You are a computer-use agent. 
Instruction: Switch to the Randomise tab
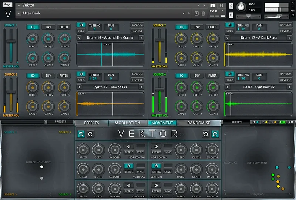[199, 123]
